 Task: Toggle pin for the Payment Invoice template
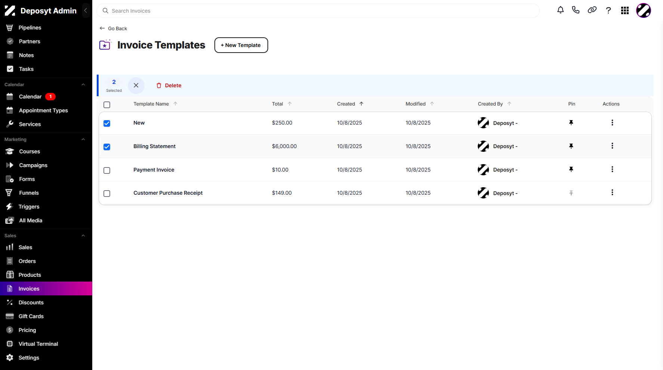(x=571, y=169)
